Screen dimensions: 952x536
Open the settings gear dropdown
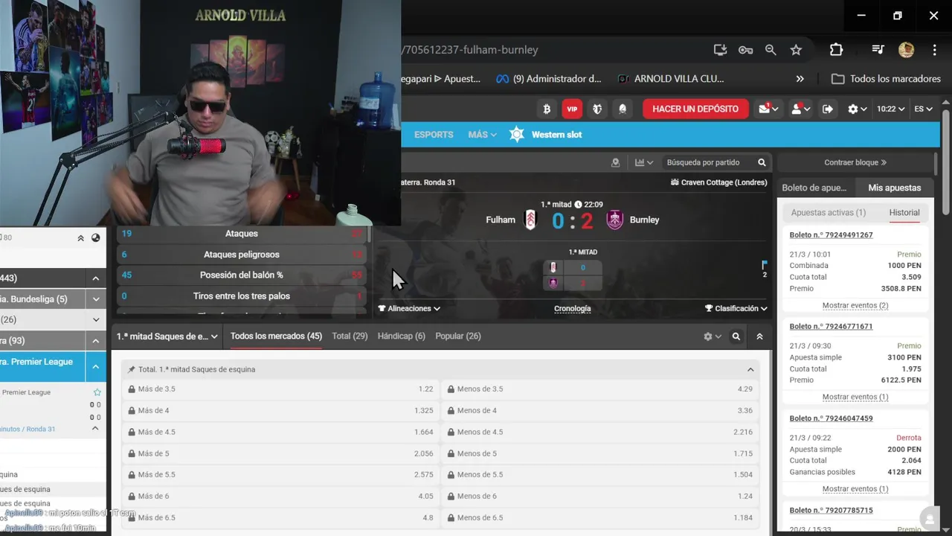click(857, 109)
